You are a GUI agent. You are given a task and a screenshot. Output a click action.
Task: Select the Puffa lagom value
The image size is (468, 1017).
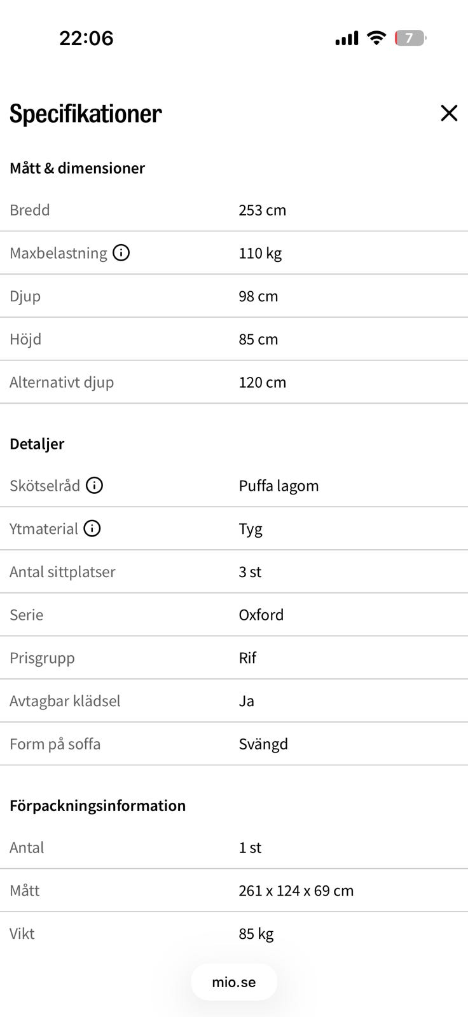(x=279, y=486)
